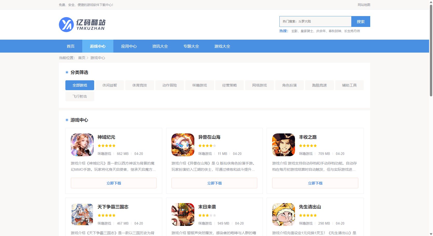Screen dimensions: 433x236
Task: Filter by 动作冒险 category
Action: point(170,85)
